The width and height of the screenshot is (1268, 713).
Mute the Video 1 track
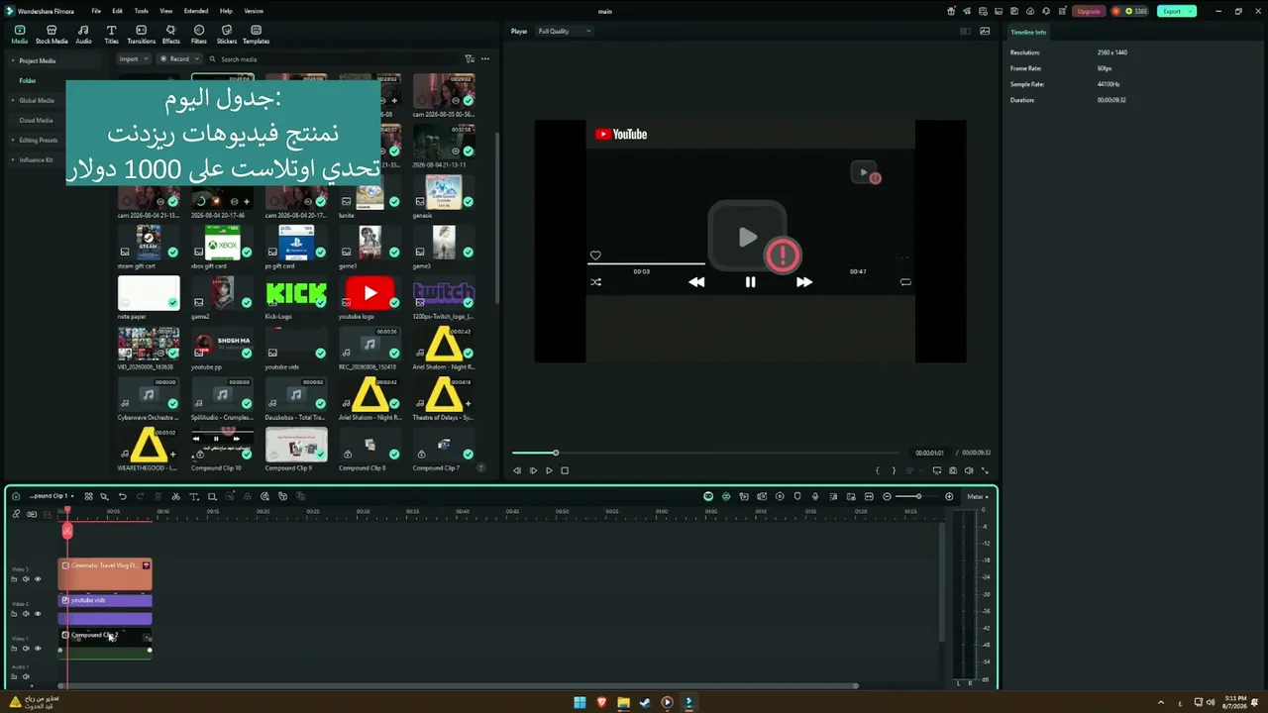point(26,648)
